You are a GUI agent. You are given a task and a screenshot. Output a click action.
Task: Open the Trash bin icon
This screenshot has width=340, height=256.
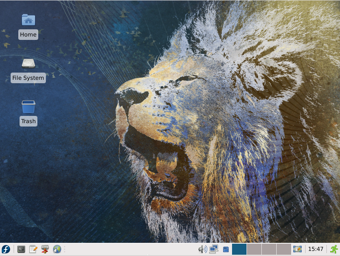28,107
